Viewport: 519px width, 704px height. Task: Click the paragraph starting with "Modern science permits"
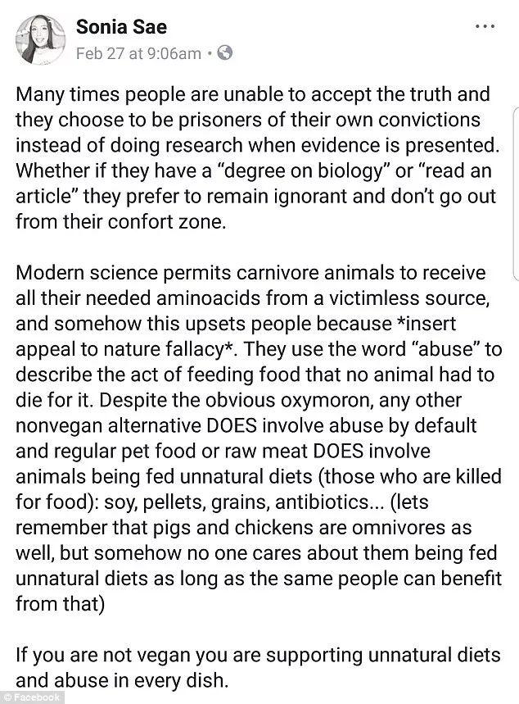coord(259,438)
